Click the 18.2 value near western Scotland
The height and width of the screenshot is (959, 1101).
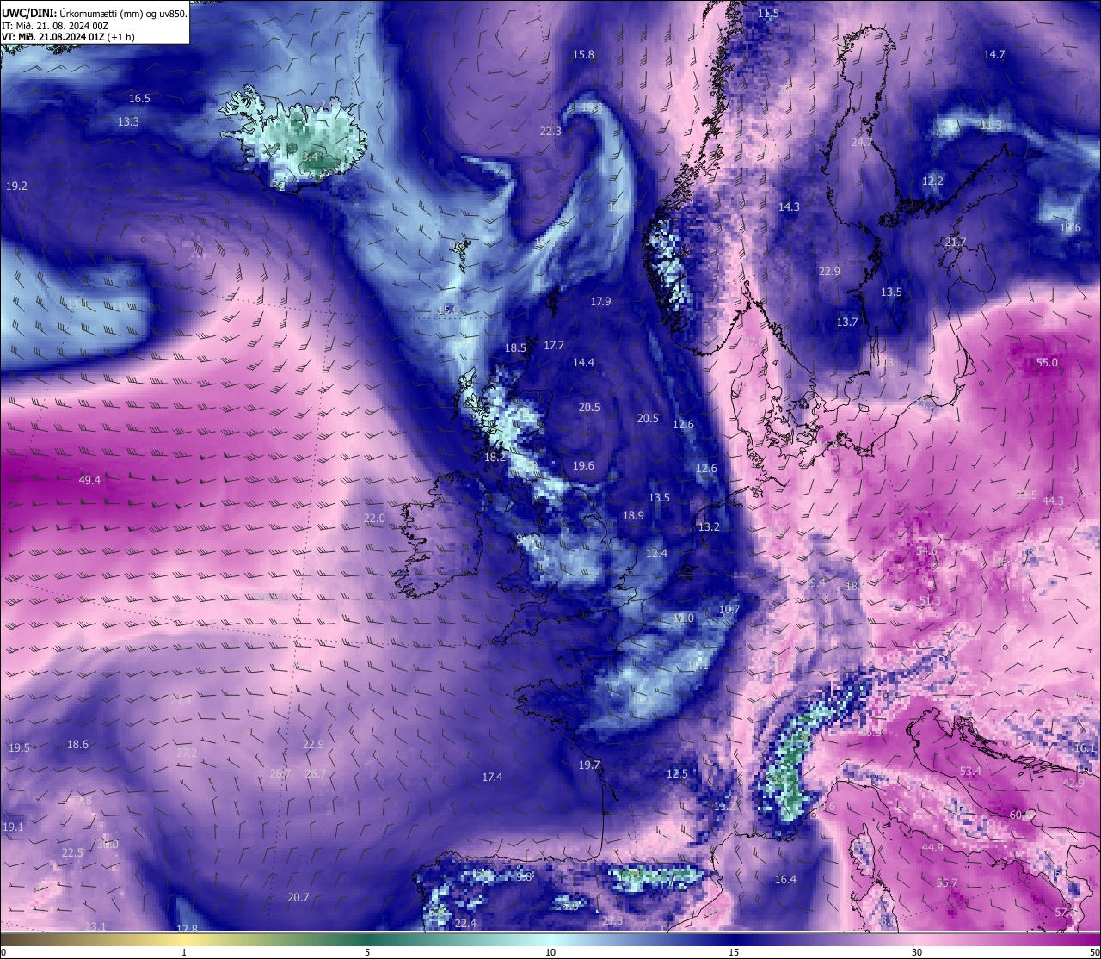pos(495,458)
